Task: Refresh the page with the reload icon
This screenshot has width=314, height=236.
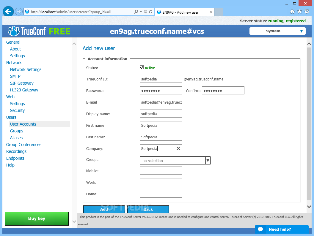Action: [x=150, y=12]
